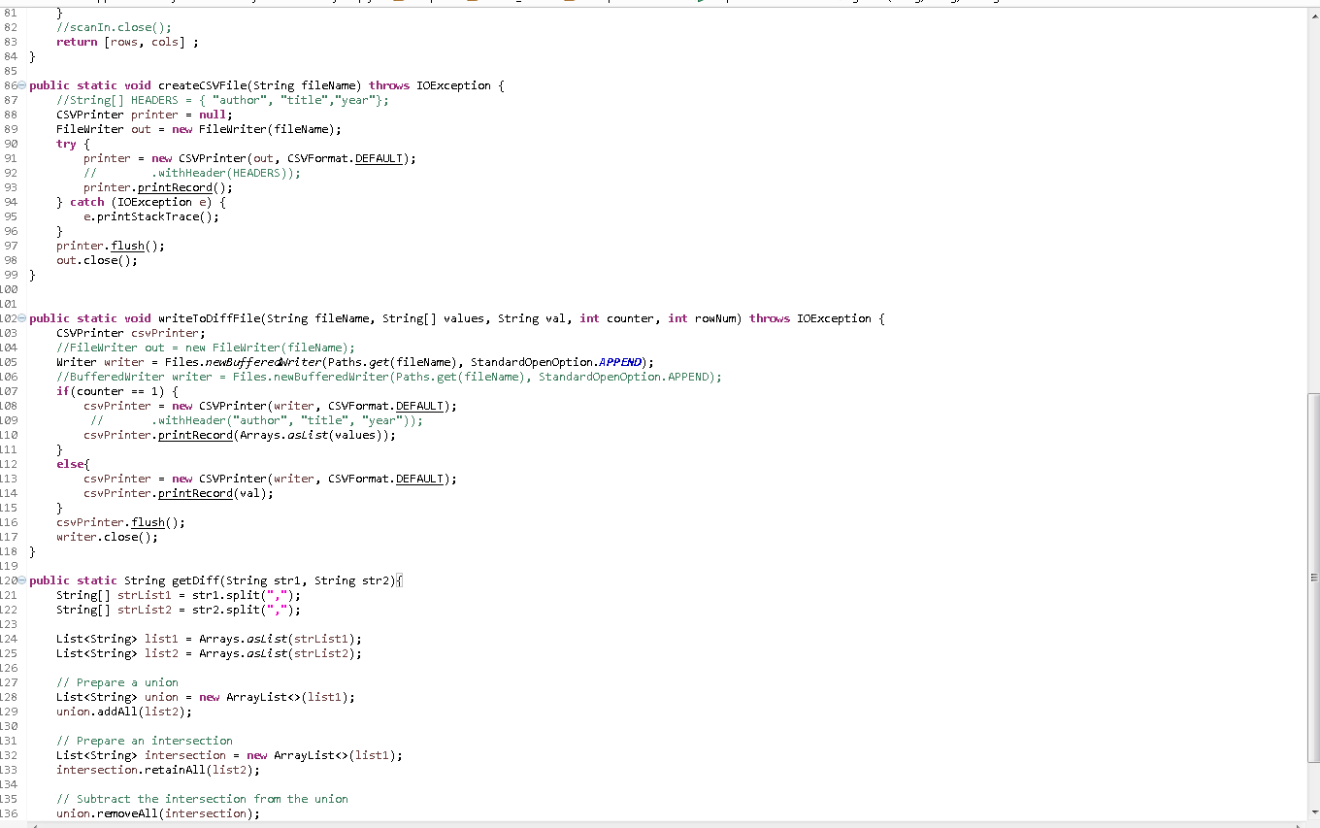
Task: Click the "//BufferedWriter writer" comment line
Action: tap(389, 377)
